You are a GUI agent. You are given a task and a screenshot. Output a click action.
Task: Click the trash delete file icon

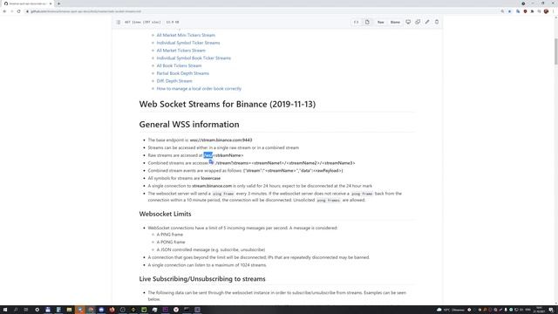(x=437, y=22)
